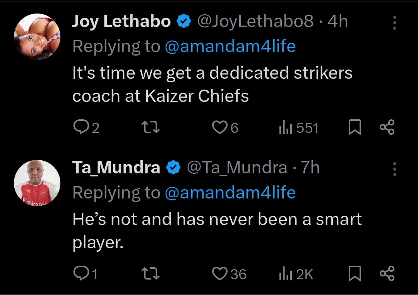The width and height of the screenshot is (418, 295).
Task: Like Ta_Mundra's tweet with 36 likes
Action: (x=219, y=274)
